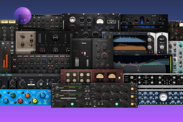Adjust the right vertical slider in HYPE plugin

point(65,37)
